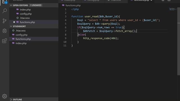Click the fetch_array() call on line 7
Image resolution: width=180 pixels, height=101 pixels.
tap(125, 31)
